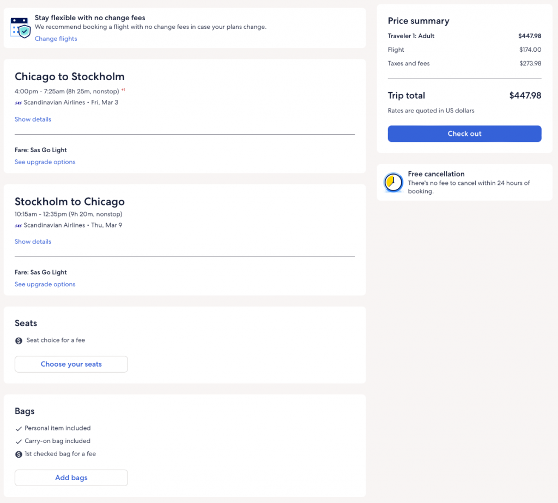558x503 pixels.
Task: Expand Show details for Stockholm to Chicago
Action: (33, 242)
